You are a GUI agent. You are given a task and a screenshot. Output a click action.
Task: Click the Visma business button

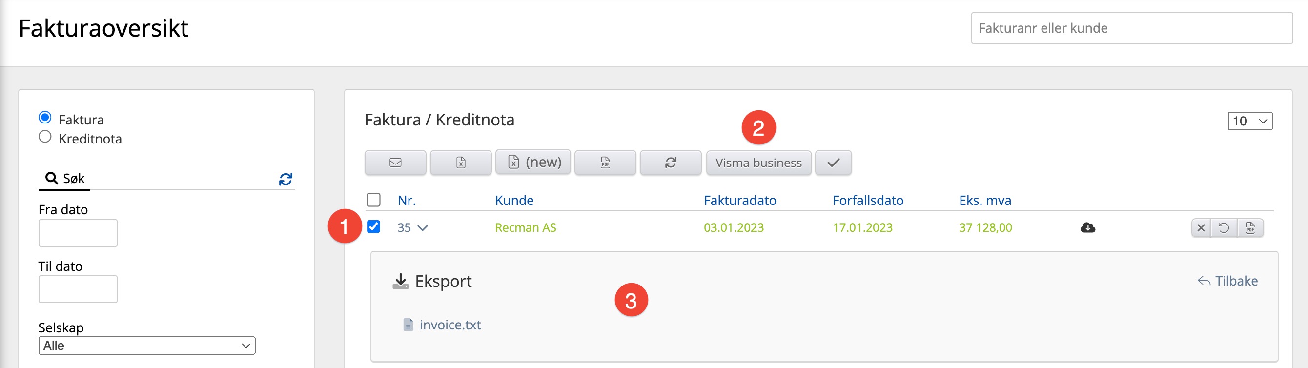[758, 163]
